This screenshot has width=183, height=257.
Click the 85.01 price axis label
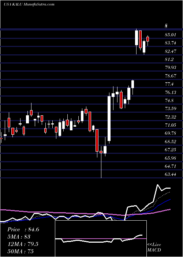[171, 35]
